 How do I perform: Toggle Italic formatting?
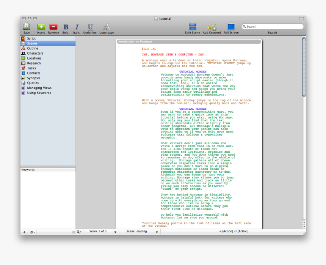pos(77,27)
